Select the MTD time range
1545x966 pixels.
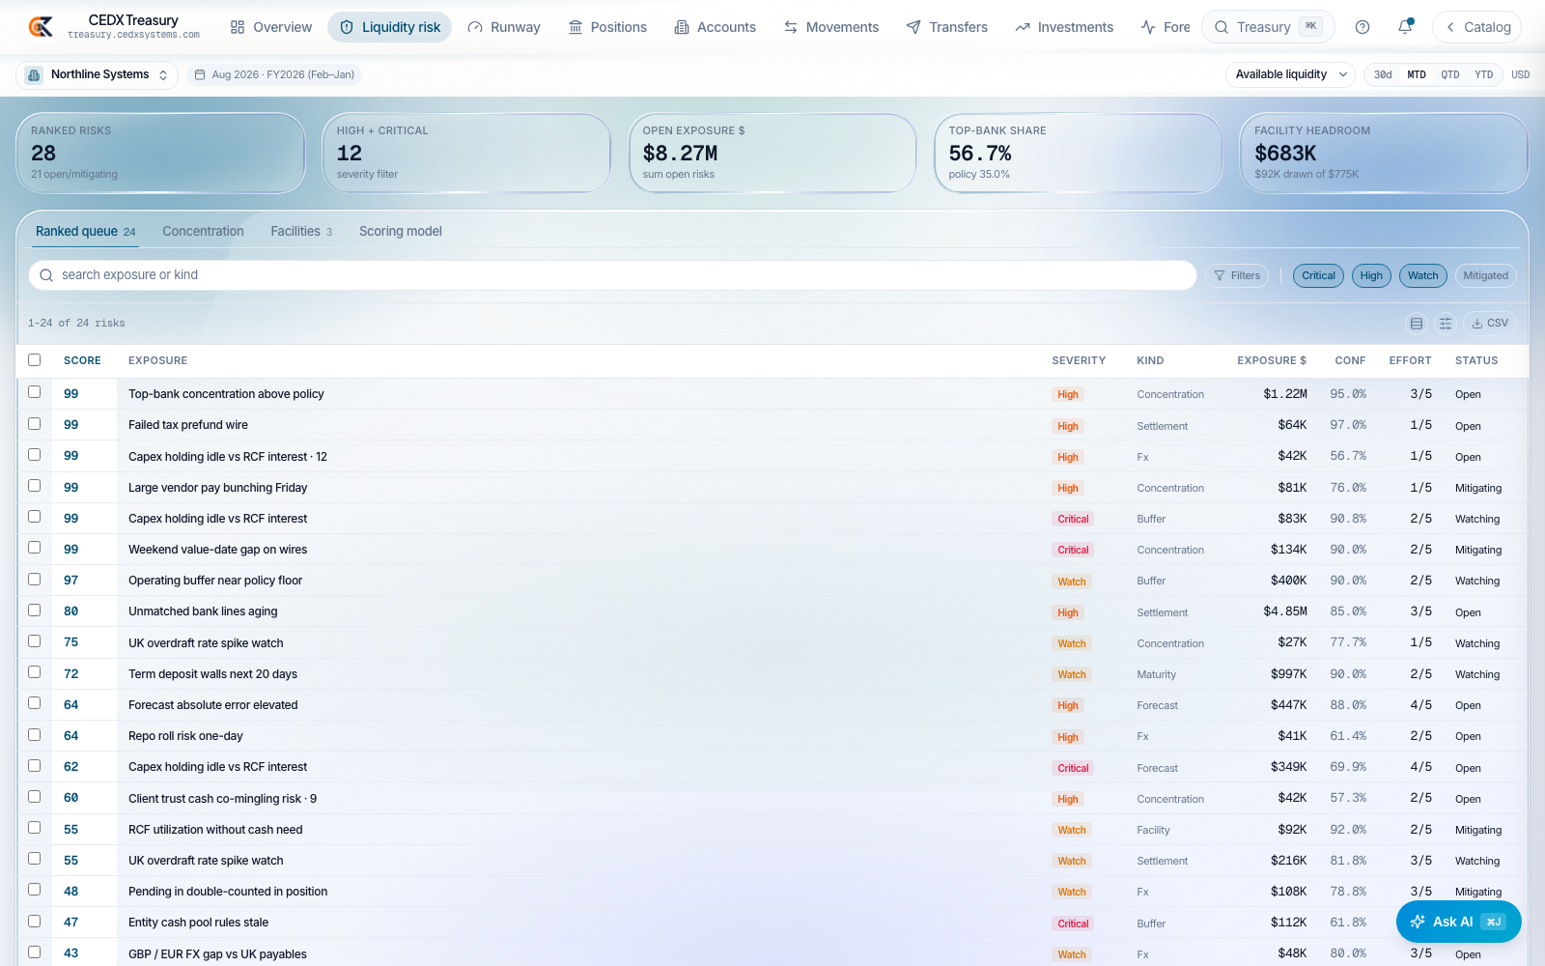click(1417, 74)
